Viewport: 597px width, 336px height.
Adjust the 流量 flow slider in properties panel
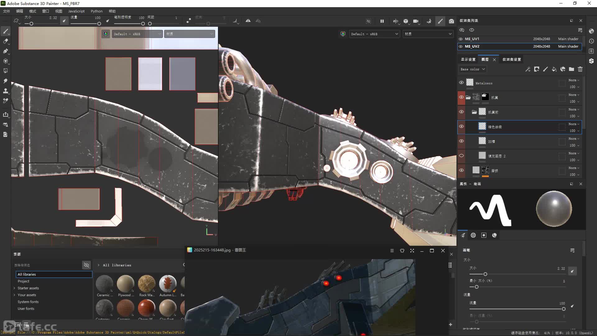pos(563,309)
